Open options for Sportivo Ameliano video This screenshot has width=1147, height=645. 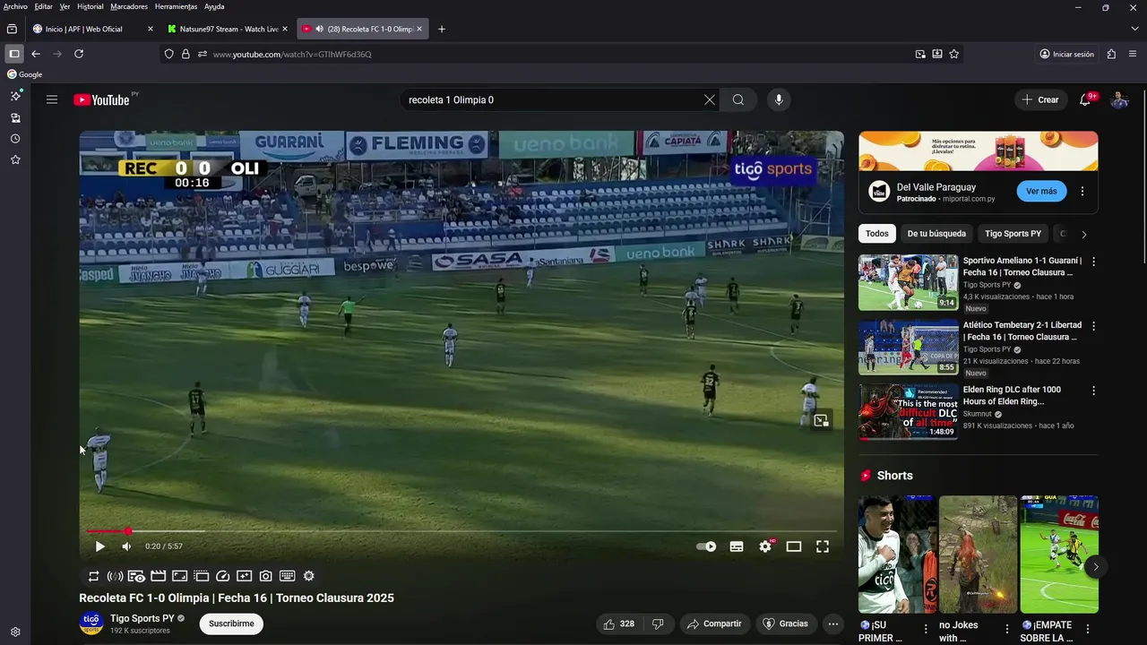tap(1093, 262)
